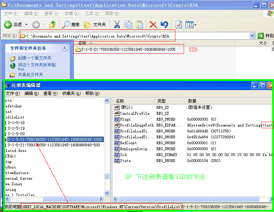Click the Back arrow toolbar button
Screen dimensions: 274x212
8,25
